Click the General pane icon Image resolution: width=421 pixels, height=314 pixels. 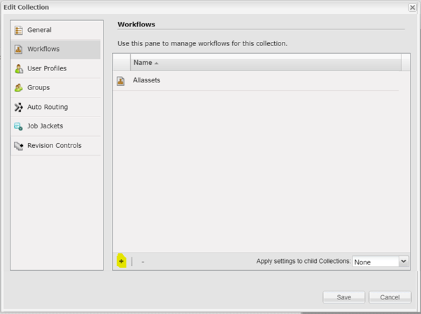pos(18,30)
